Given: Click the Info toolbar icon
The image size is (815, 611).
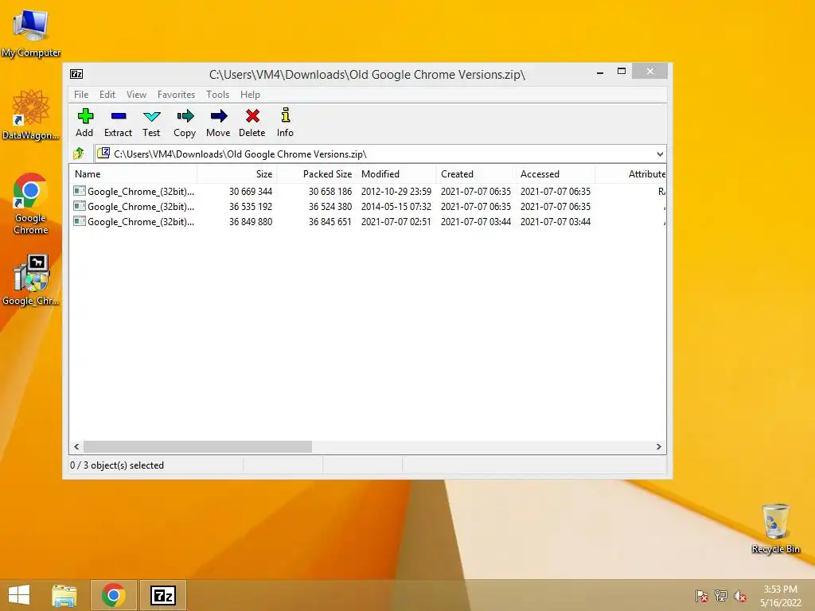Looking at the screenshot, I should point(286,115).
